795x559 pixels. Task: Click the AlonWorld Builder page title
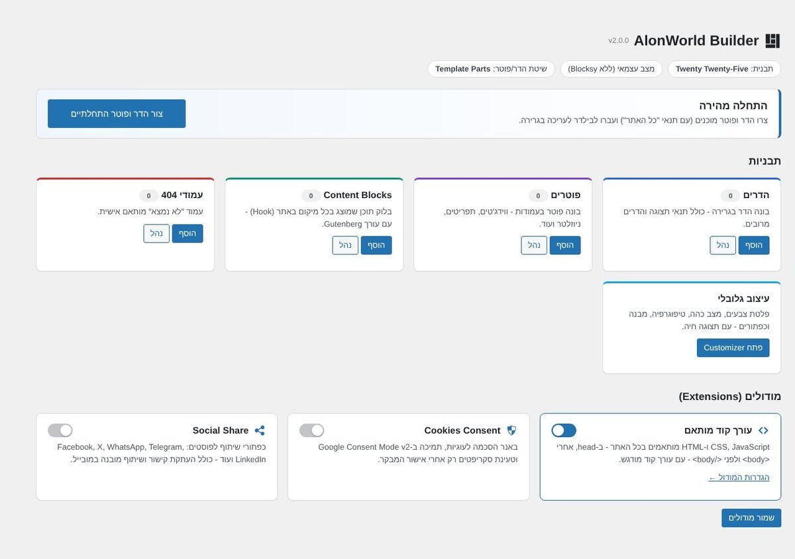696,41
